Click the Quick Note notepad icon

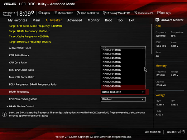pyautogui.click(x=136, y=13)
